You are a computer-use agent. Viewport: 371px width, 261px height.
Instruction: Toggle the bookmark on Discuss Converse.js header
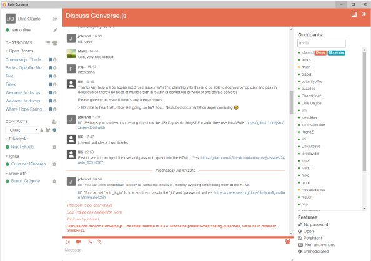click(x=354, y=14)
